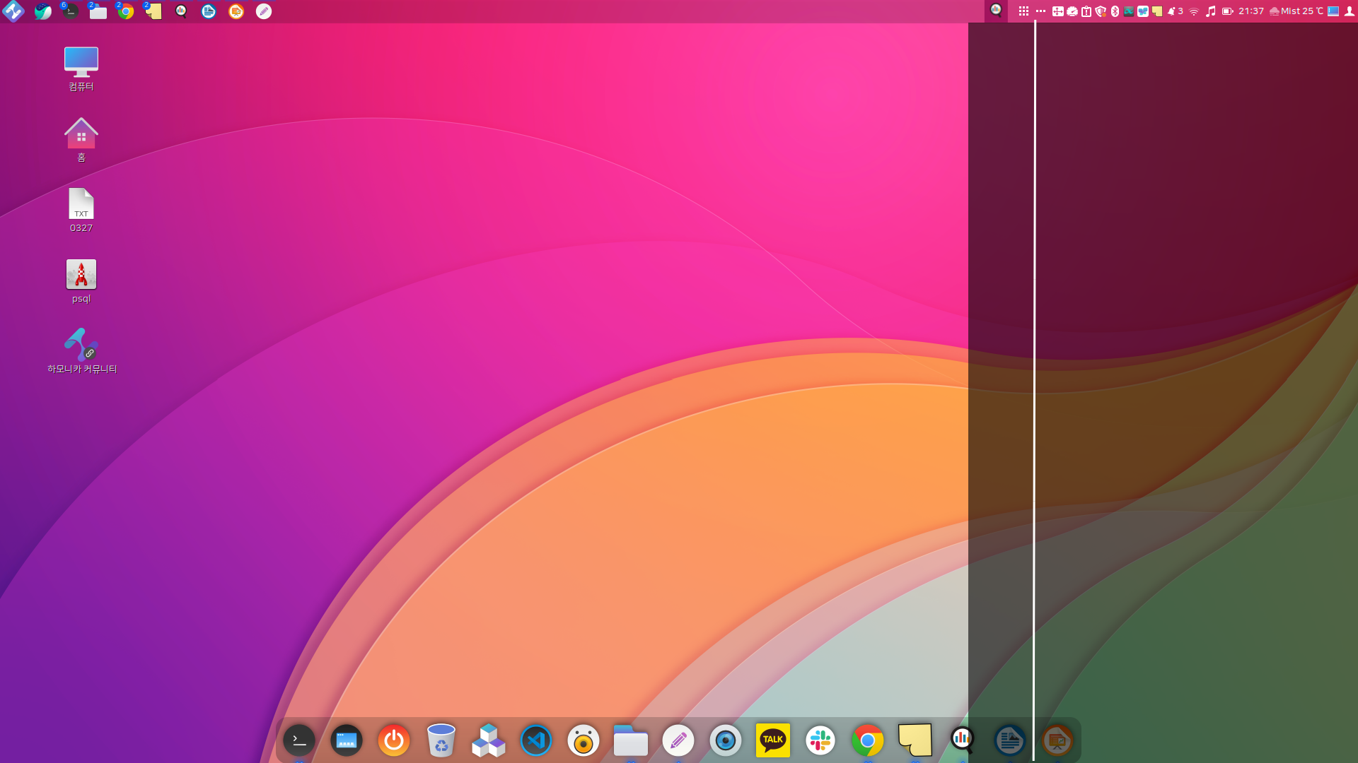Open the main menu launcher
The image size is (1358, 763).
click(13, 11)
